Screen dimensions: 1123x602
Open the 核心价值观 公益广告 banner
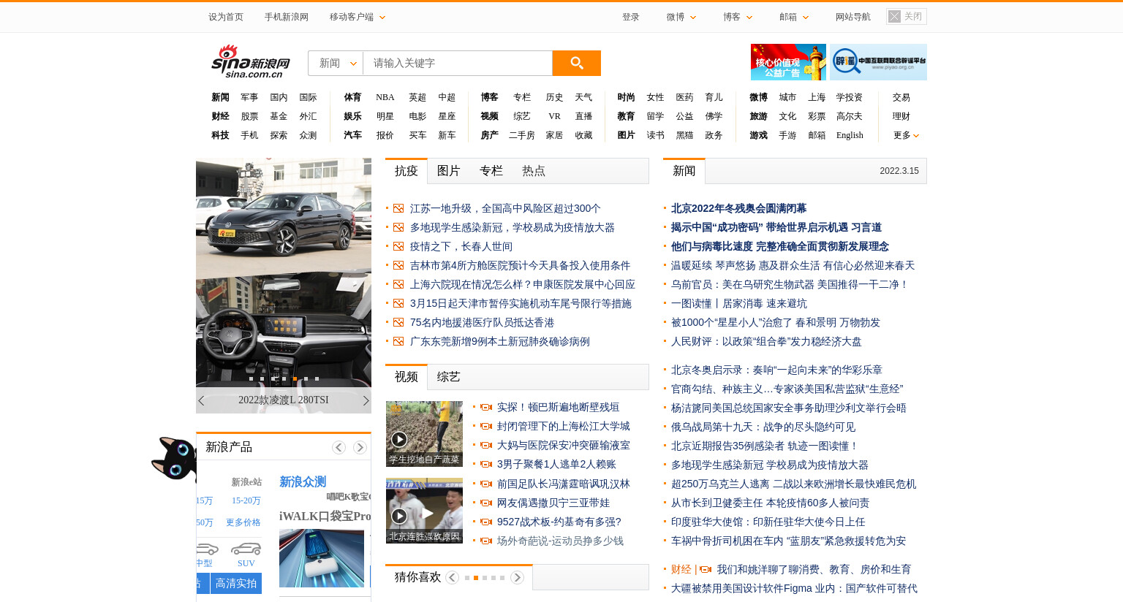[788, 62]
